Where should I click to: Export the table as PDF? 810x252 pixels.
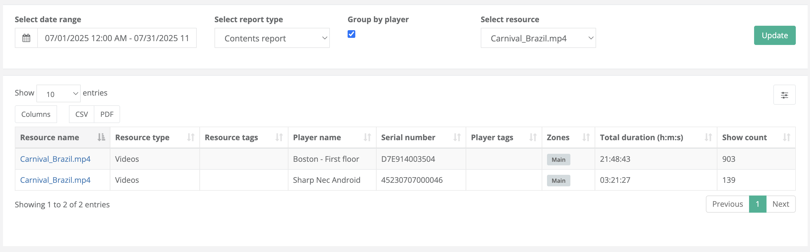point(107,114)
